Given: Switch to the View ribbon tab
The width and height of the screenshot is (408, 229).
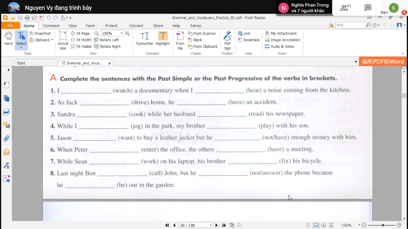Looking at the screenshot, I should click(73, 26).
